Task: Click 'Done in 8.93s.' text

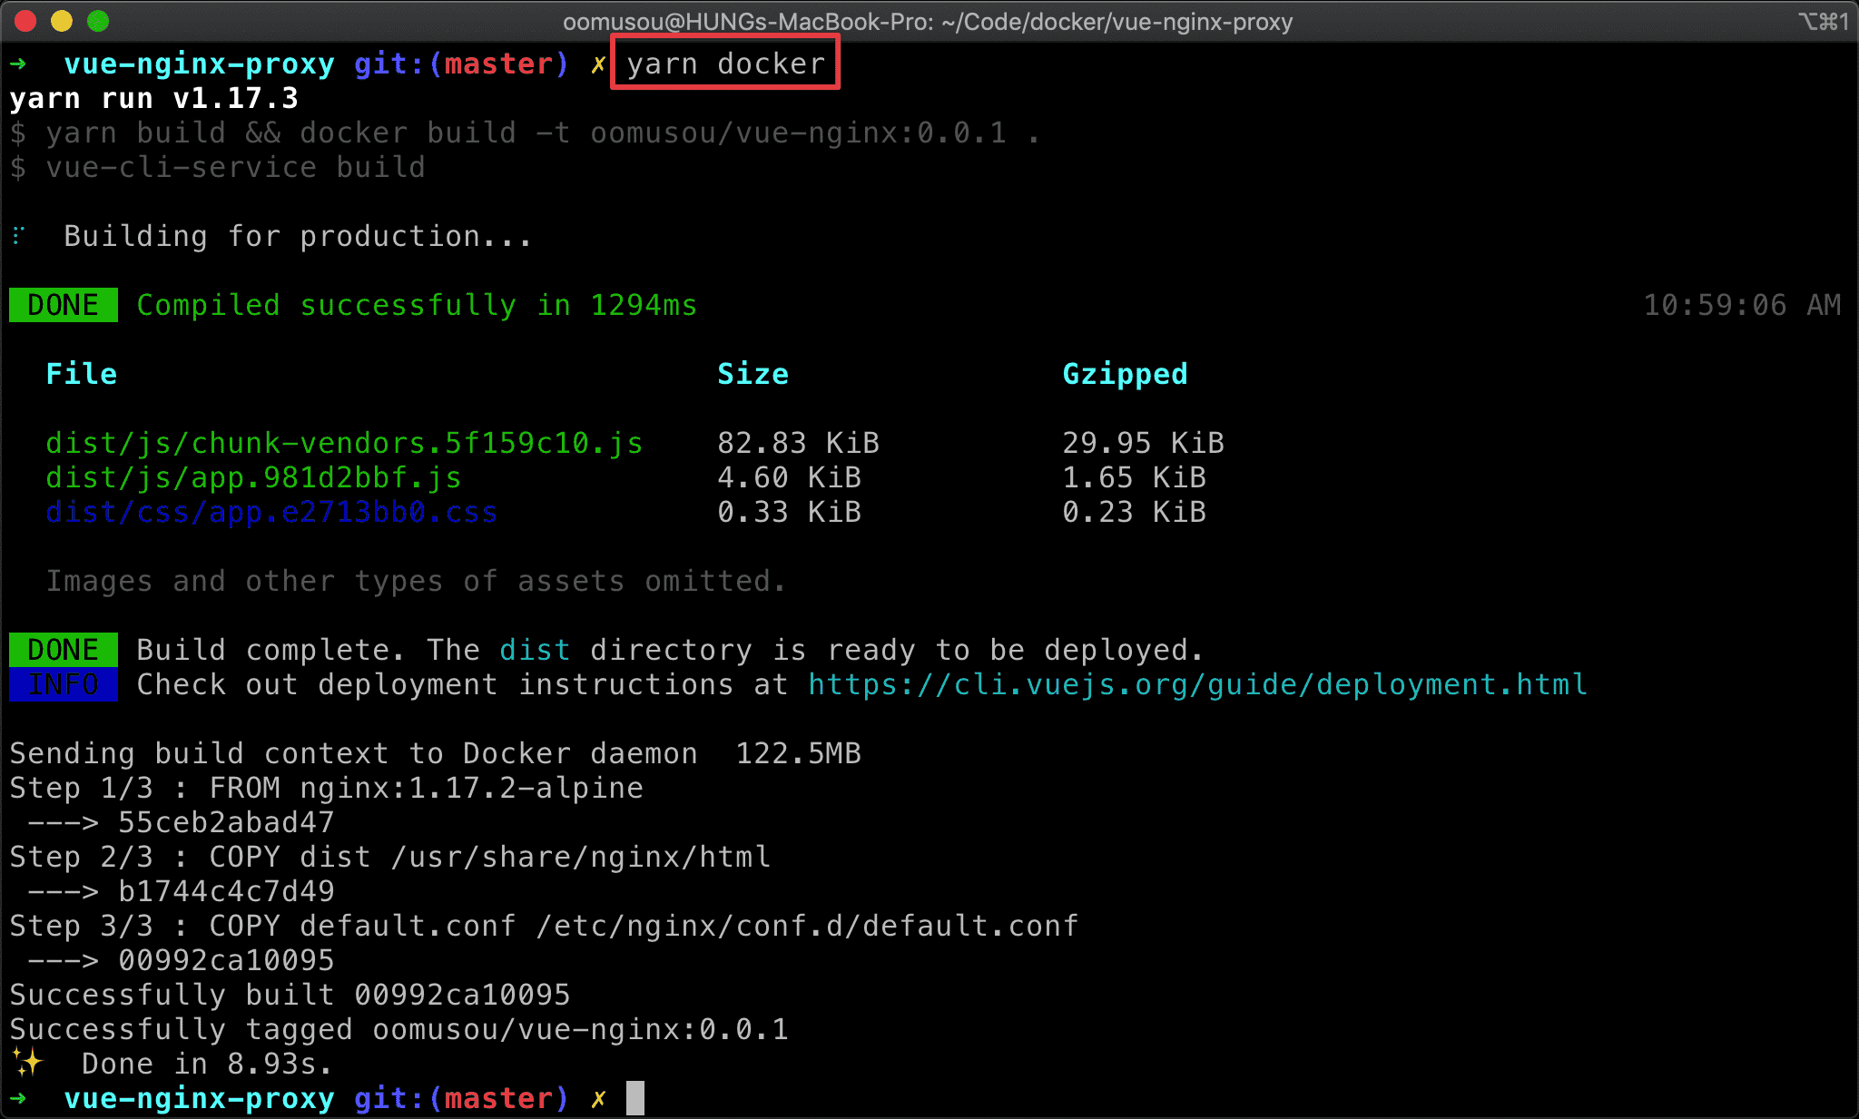Action: [207, 1064]
